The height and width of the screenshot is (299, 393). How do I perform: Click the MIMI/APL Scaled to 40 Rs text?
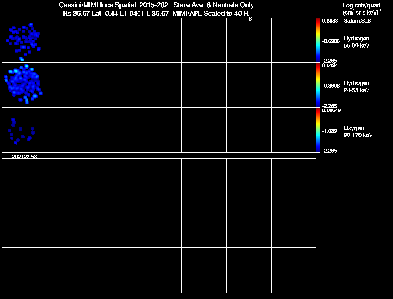(x=212, y=14)
